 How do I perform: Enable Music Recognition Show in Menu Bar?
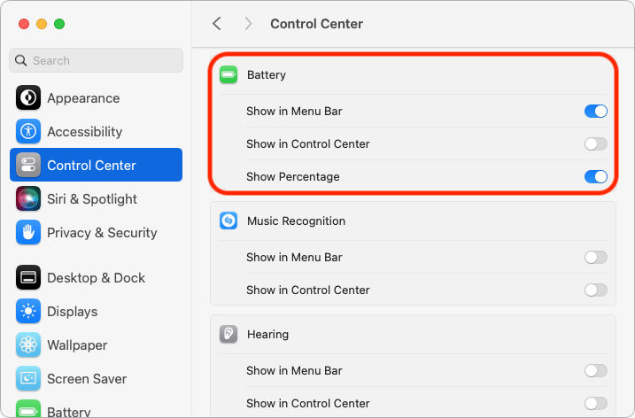click(596, 258)
